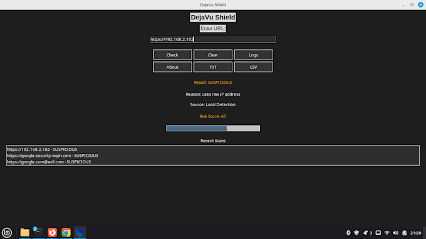Screen dimensions: 426x239
Task: Open the terminal from the taskbar
Action: pos(38,233)
